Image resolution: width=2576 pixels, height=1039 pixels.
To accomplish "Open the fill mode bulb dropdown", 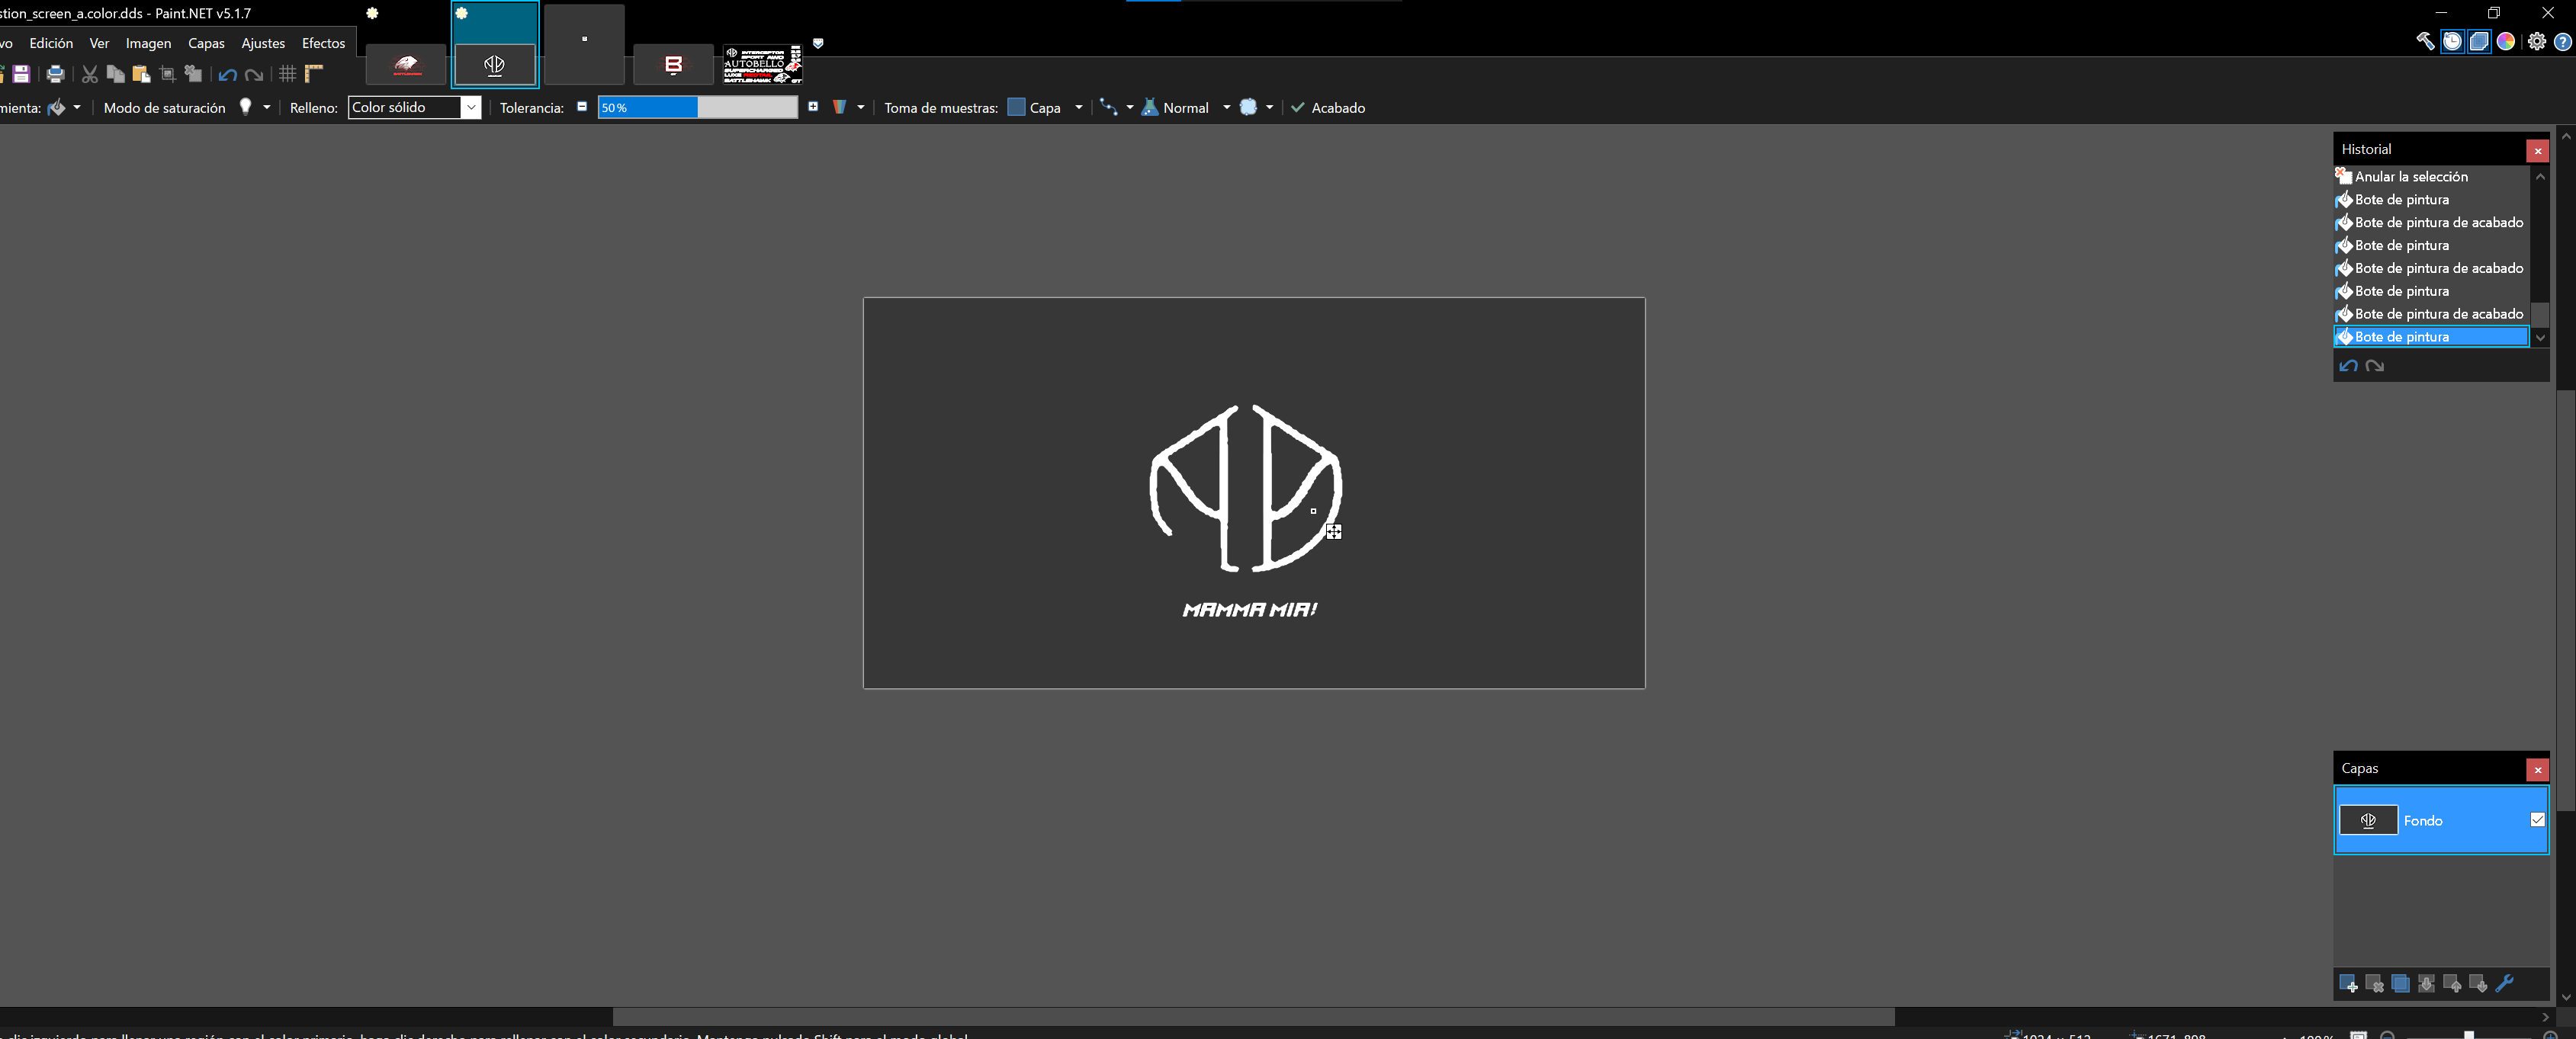I will coord(255,107).
